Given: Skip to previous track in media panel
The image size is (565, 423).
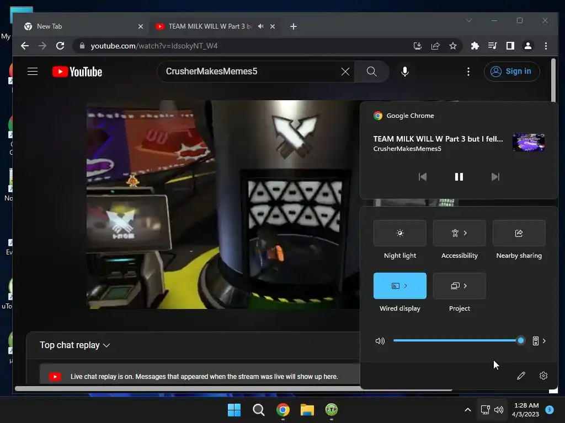Looking at the screenshot, I should (422, 177).
